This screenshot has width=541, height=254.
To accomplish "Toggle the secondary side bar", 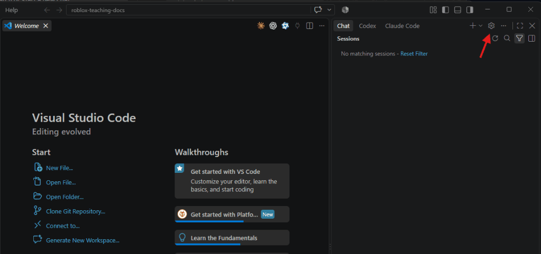I will pyautogui.click(x=470, y=10).
